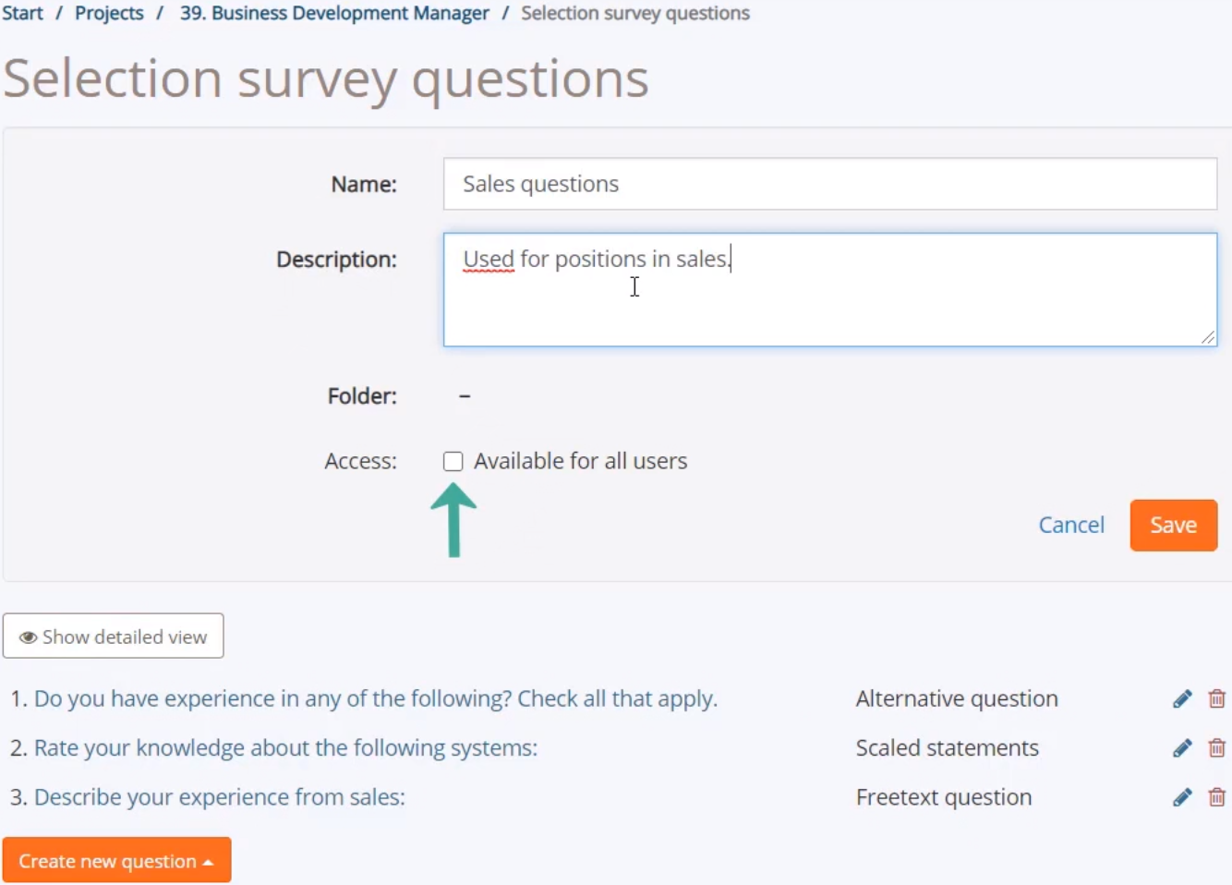Open the Rate your knowledge question
The height and width of the screenshot is (885, 1232).
point(285,748)
